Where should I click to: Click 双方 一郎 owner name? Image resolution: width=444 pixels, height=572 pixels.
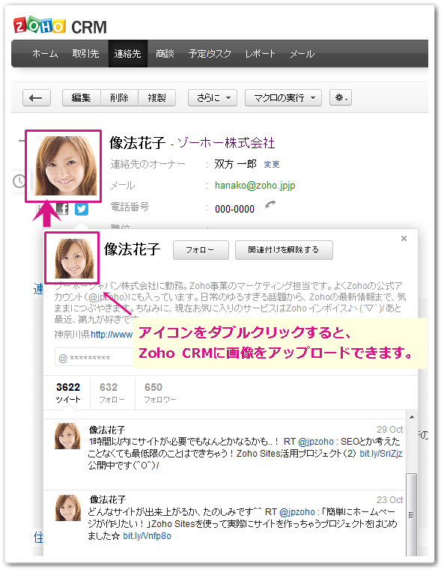[235, 164]
